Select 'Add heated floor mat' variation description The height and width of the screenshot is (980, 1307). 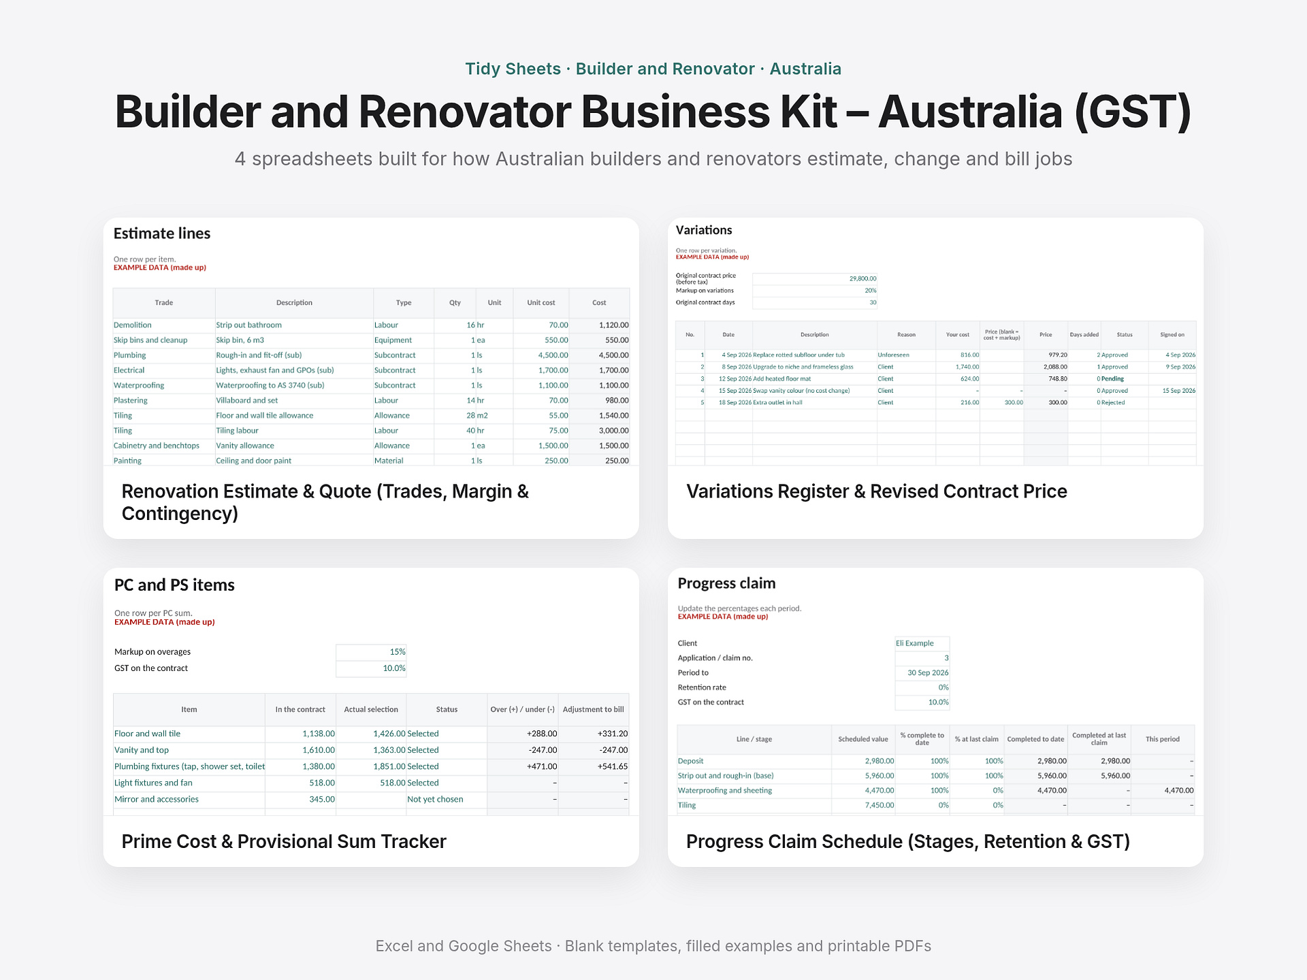(x=815, y=379)
